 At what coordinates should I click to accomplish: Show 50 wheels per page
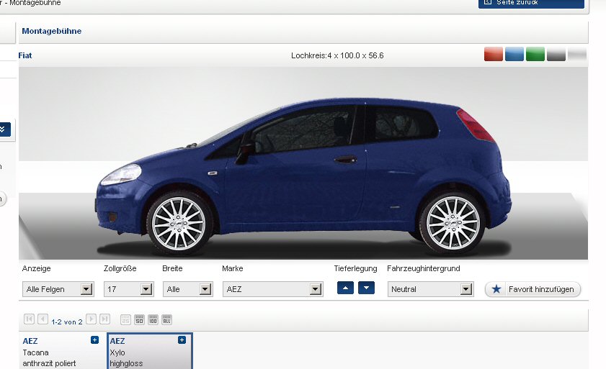point(140,319)
